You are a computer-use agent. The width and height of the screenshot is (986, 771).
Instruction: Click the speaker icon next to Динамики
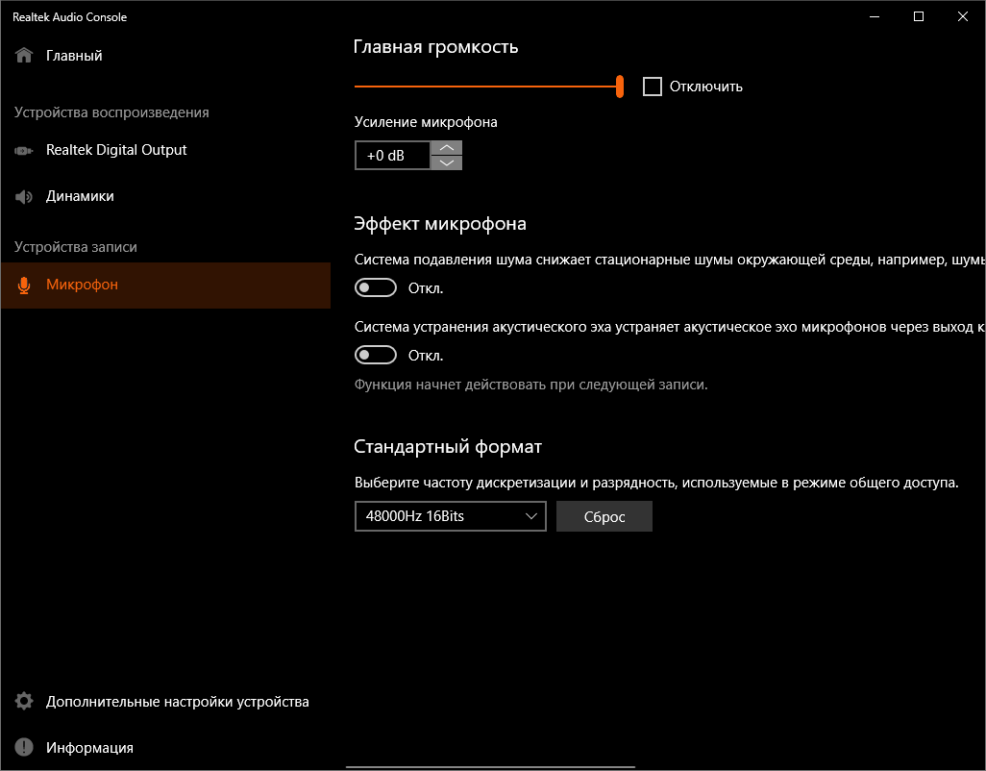click(x=24, y=197)
